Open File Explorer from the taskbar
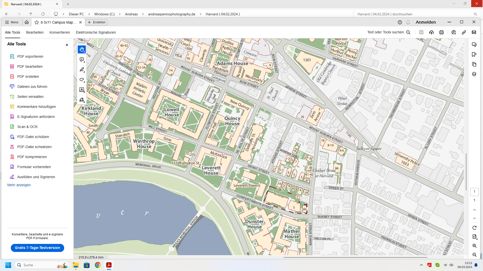Screen dimensions: 483x271 click(76, 265)
